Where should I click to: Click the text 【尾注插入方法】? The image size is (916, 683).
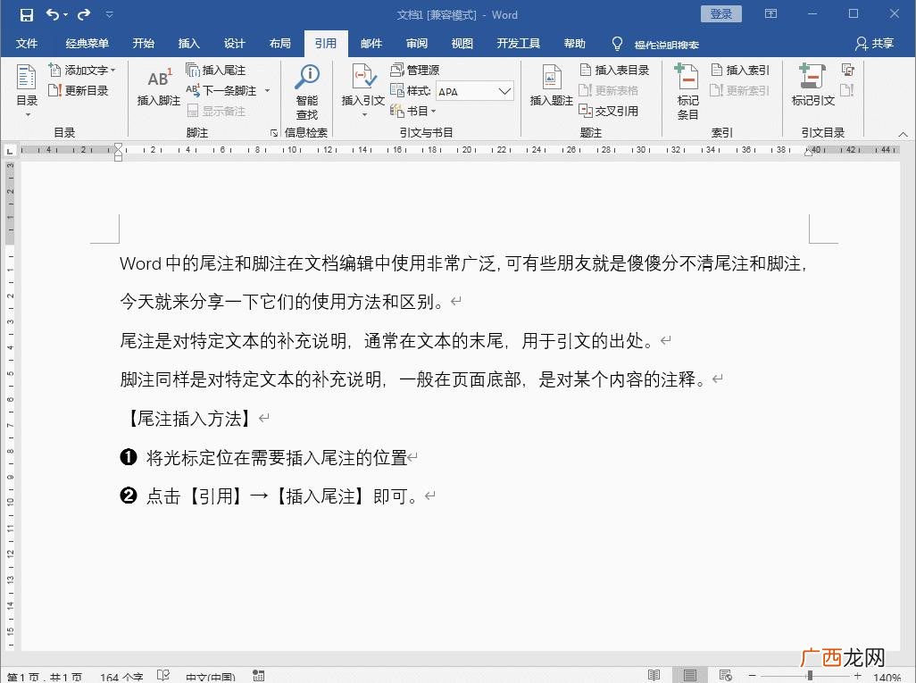point(188,419)
